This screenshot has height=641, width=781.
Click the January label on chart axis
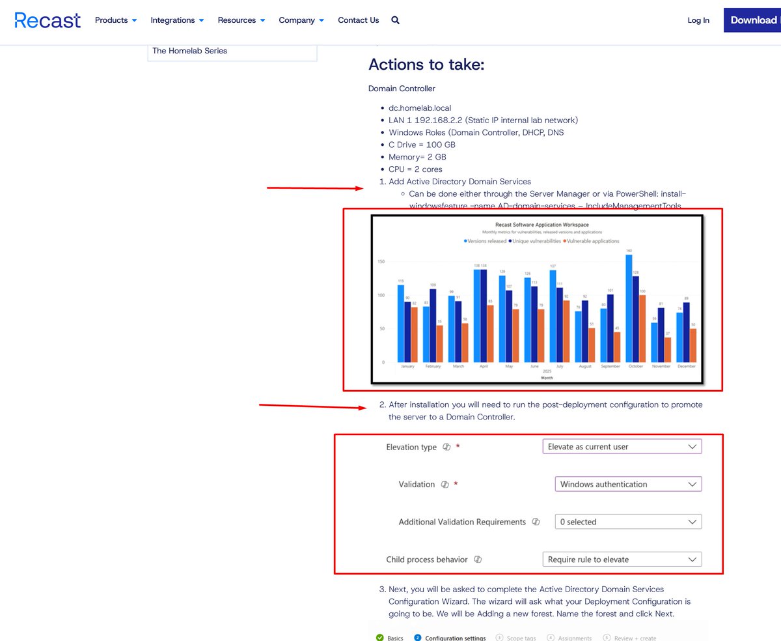coord(407,367)
